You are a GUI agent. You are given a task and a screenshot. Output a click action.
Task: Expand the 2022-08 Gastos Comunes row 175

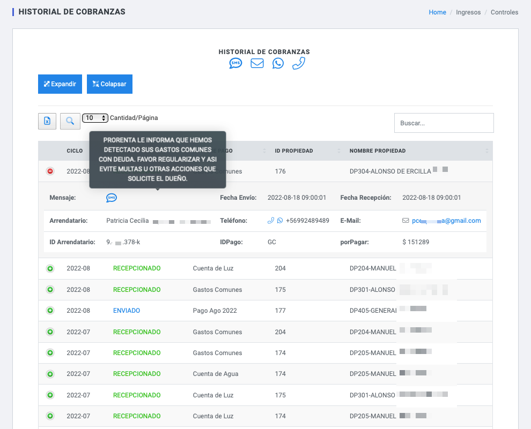[50, 290]
